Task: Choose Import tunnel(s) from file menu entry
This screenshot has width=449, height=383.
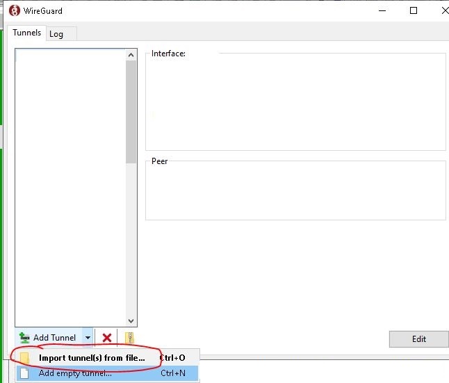Action: [x=92, y=358]
